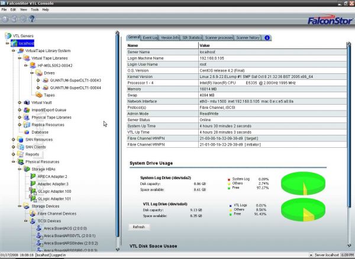Click the blue help question mark toolbar icon
The image size is (355, 259).
pyautogui.click(x=32, y=18)
